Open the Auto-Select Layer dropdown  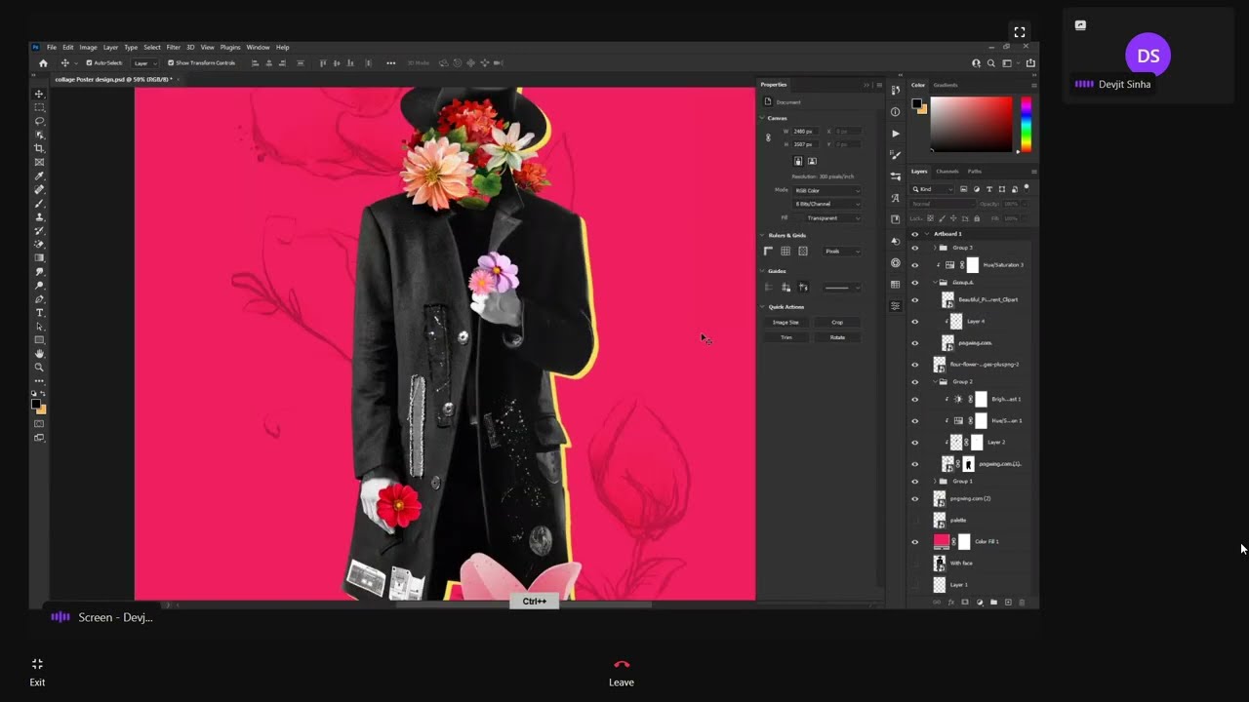(x=144, y=63)
